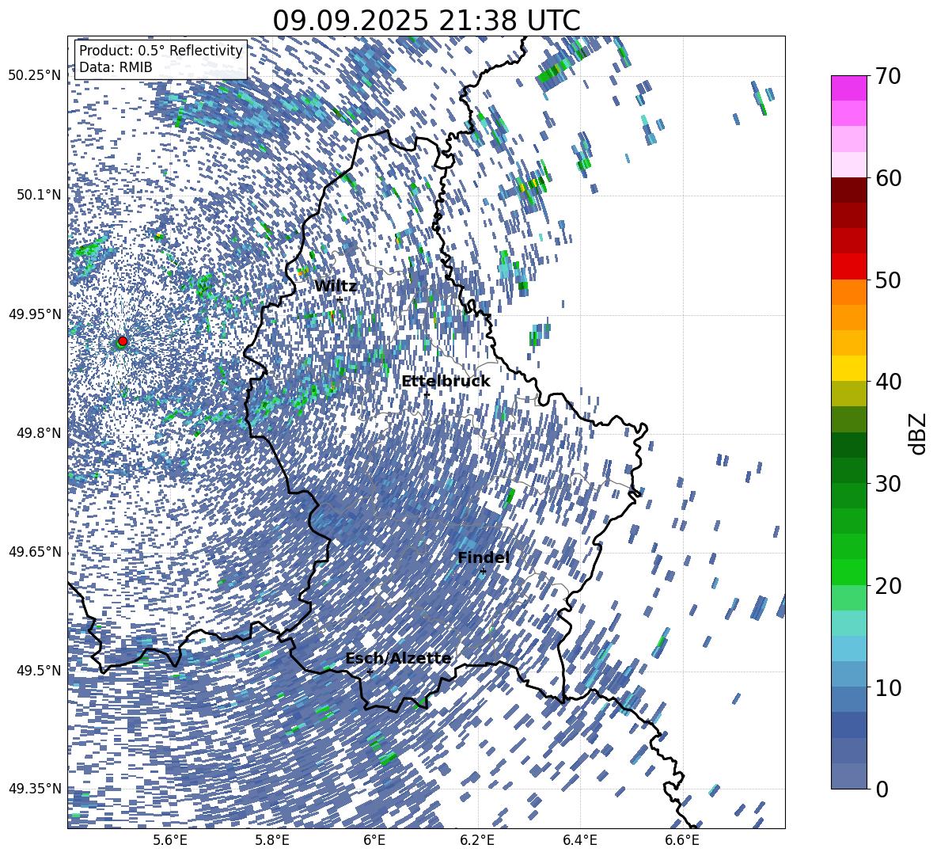The width and height of the screenshot is (937, 856).
Task: Click the colorbar tick label 40
Action: [888, 382]
